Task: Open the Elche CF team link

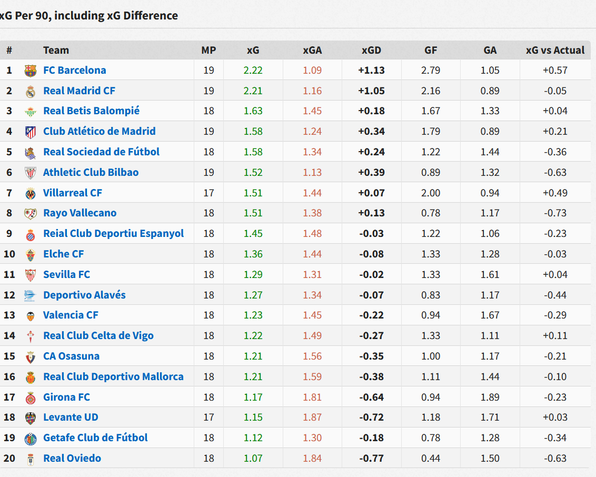Action: [64, 254]
